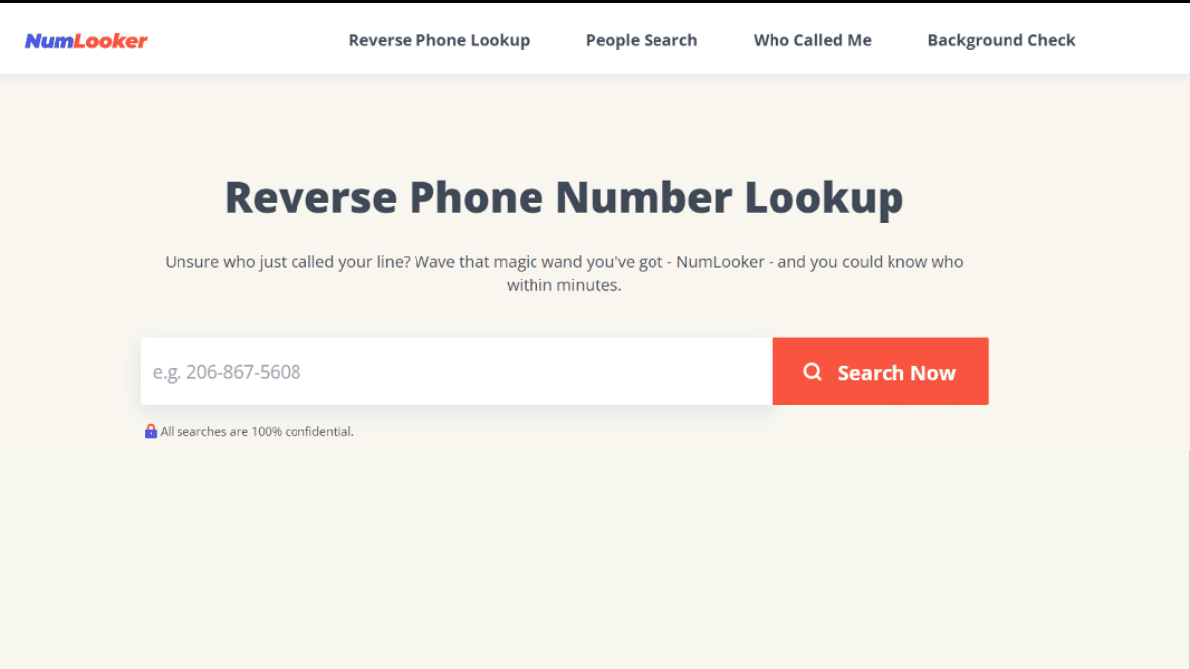
Task: Click the red "Looker" part of logo
Action: click(x=107, y=41)
